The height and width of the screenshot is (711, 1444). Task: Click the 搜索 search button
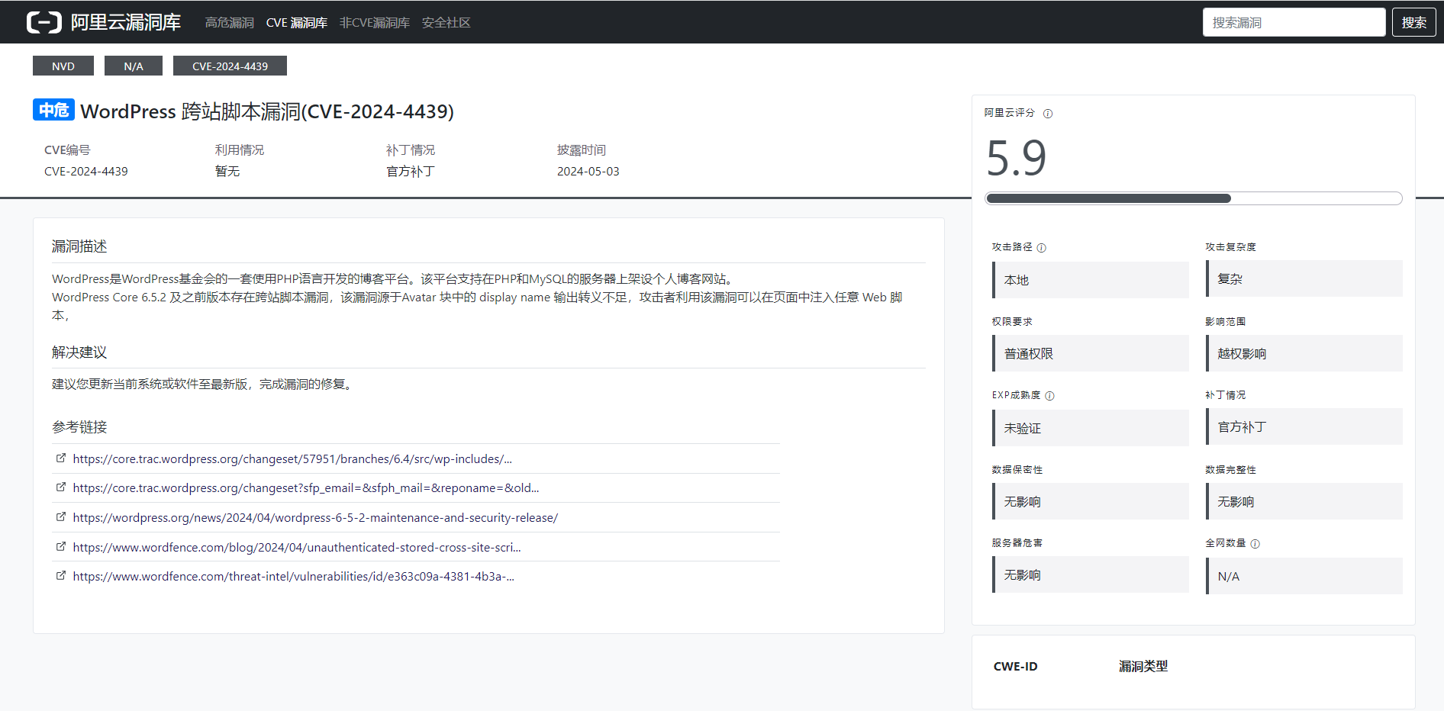tap(1413, 22)
